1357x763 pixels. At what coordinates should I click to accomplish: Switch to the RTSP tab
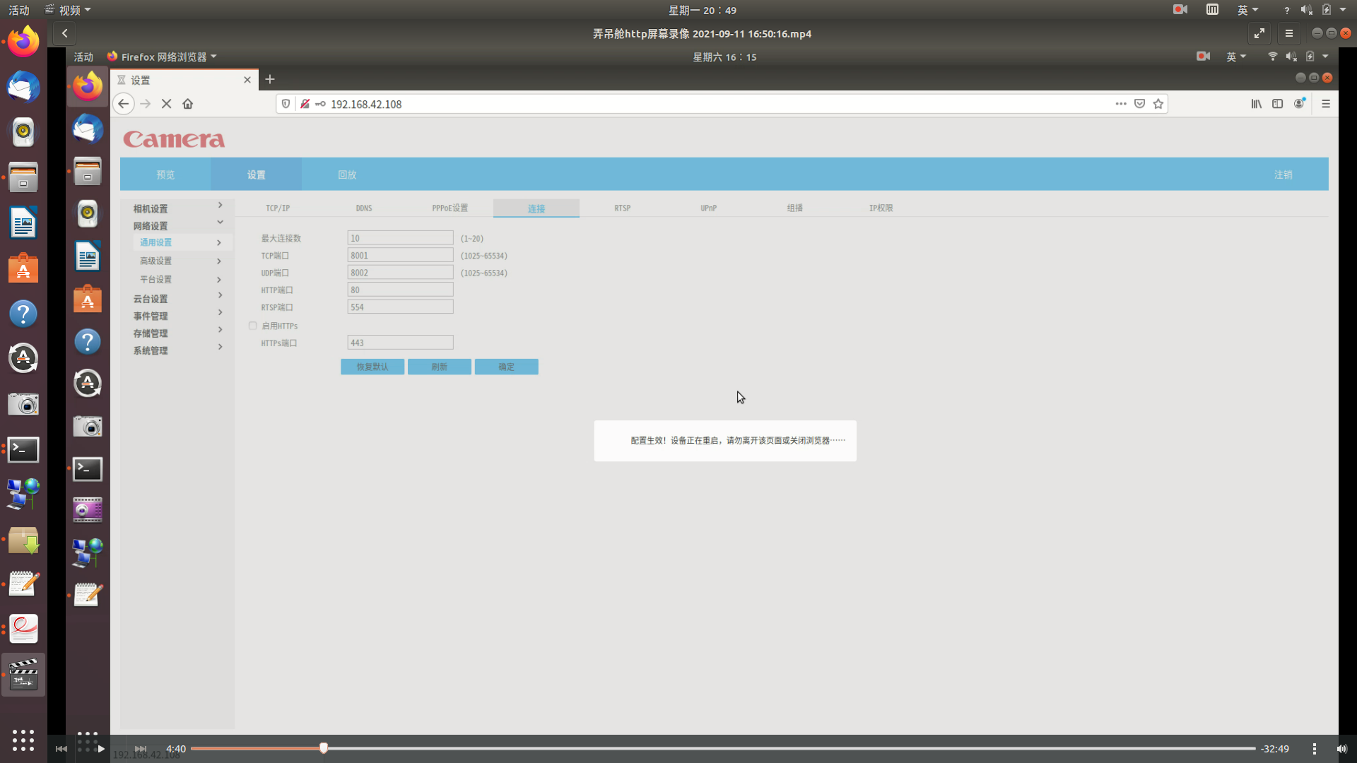pyautogui.click(x=622, y=208)
